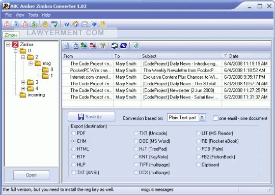Viewport: 275px width, 195px height.
Task: Open the File menu
Action: [x=8, y=15]
